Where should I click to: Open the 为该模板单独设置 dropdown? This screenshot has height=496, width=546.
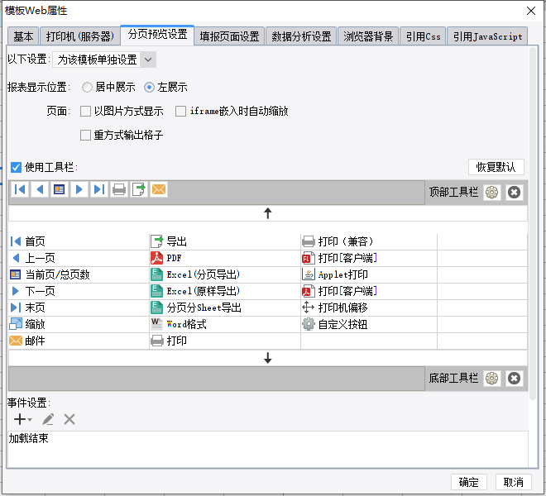pos(104,60)
